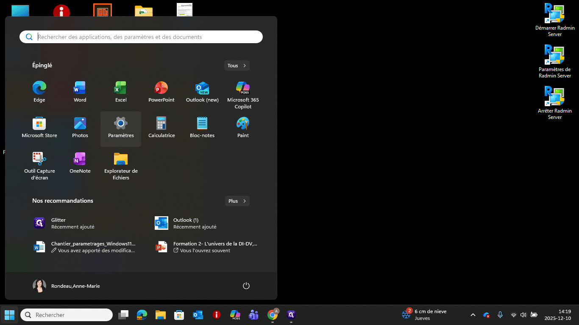This screenshot has height=325, width=579.
Task: Click the Wi-Fi icon in the system tray
Action: (x=514, y=315)
